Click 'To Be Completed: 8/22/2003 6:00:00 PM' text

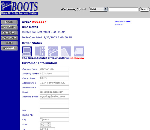coord(47,38)
